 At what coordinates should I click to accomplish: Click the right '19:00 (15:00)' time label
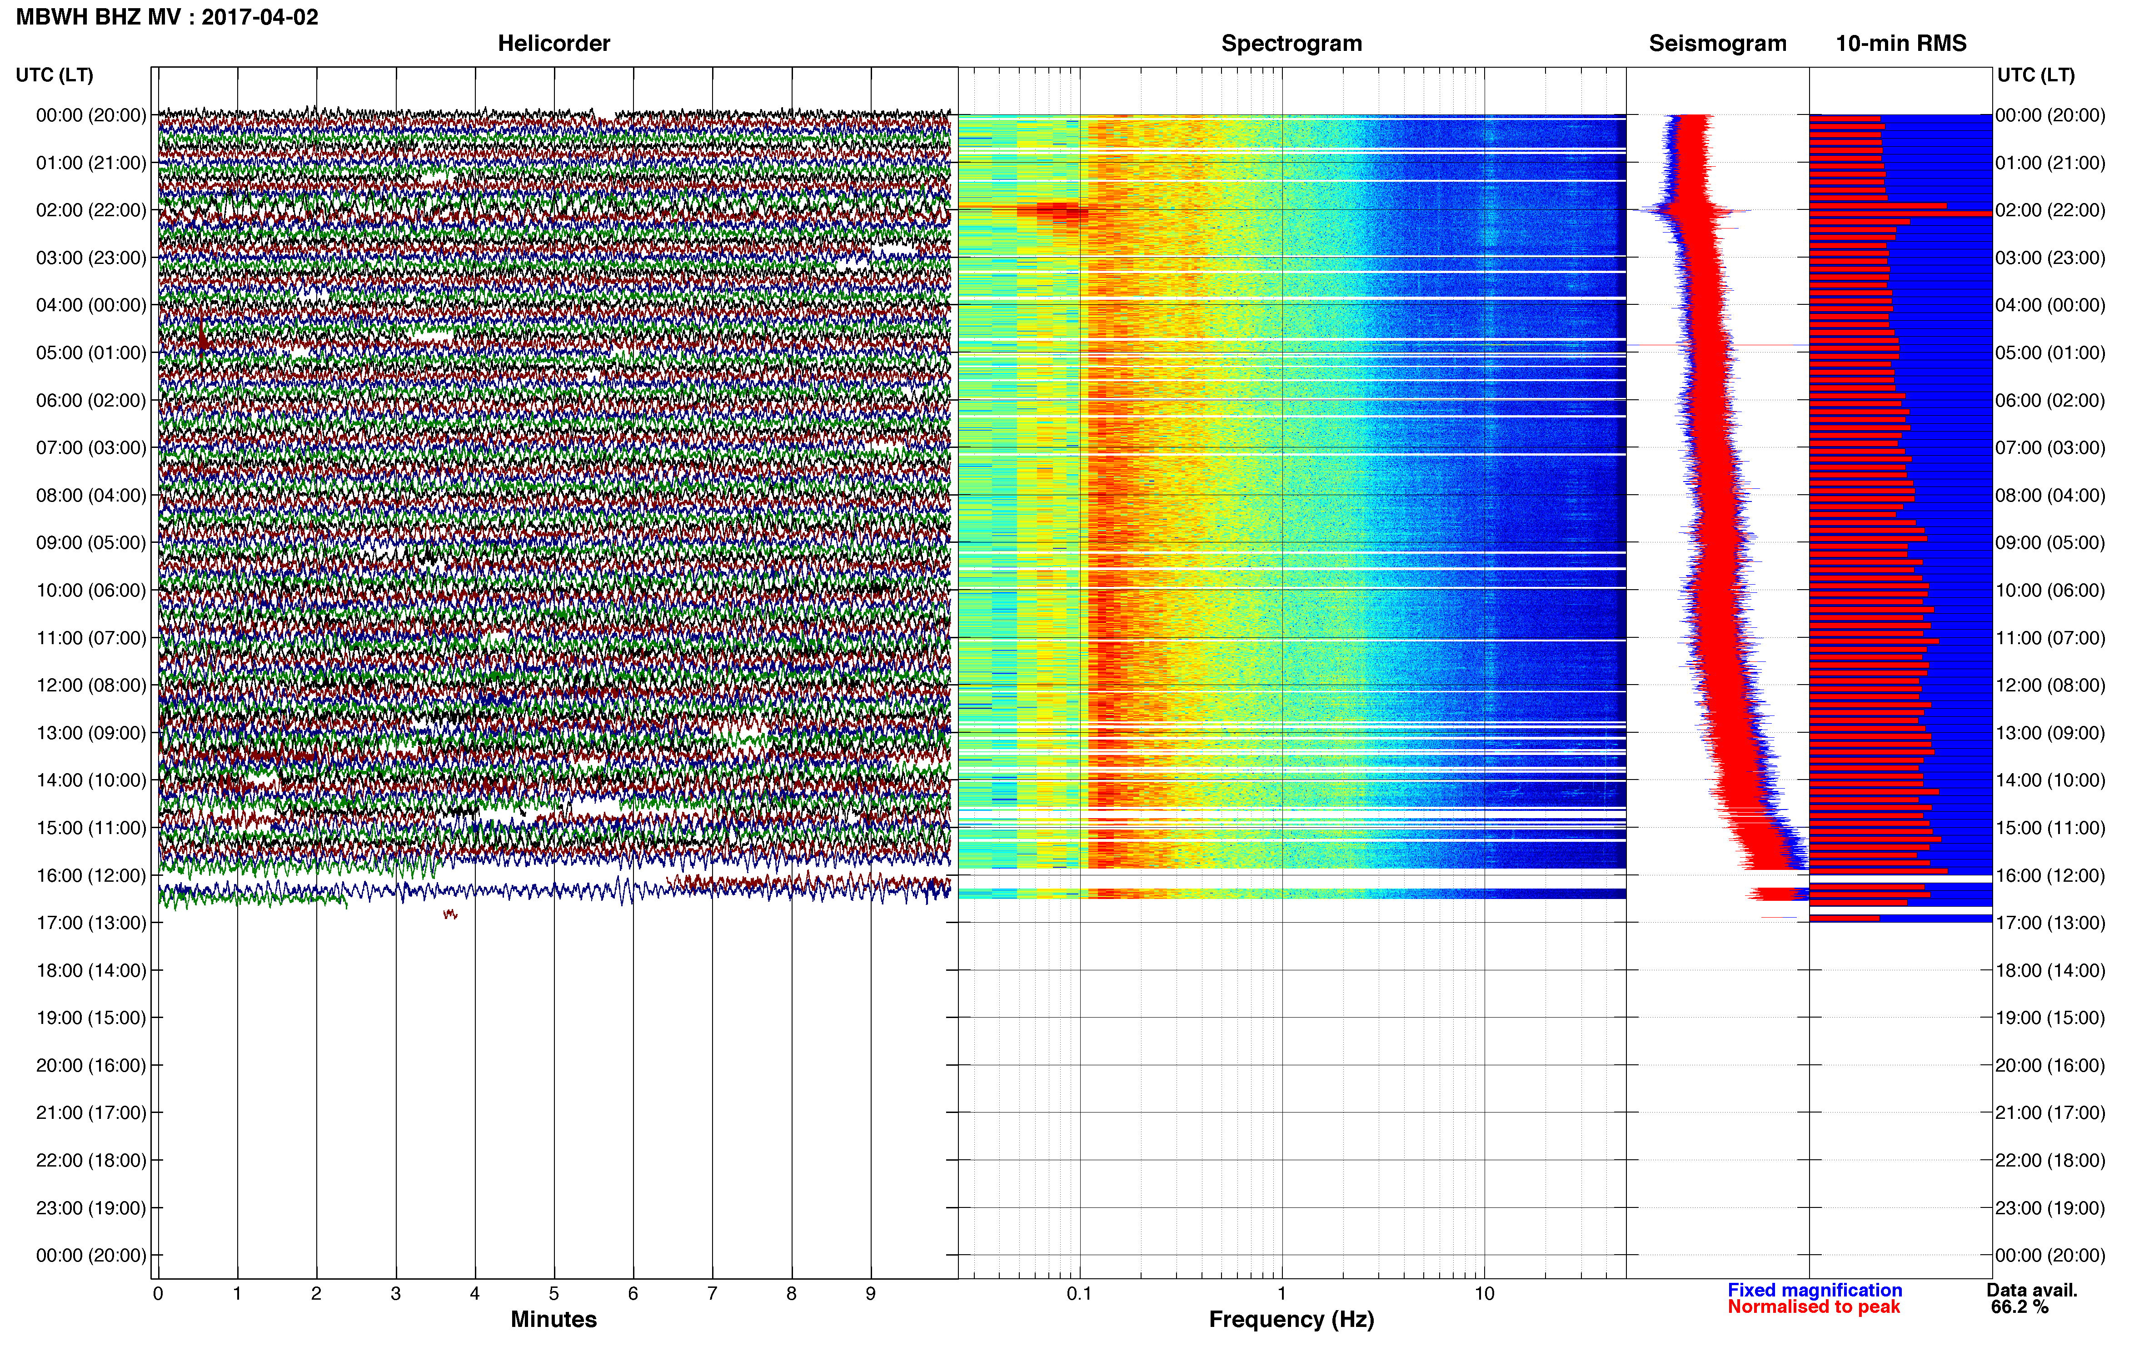tap(2050, 1018)
